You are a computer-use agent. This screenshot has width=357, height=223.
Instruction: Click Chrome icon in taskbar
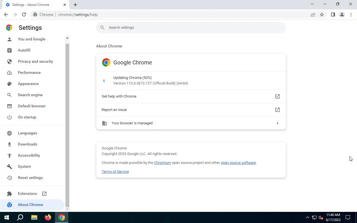pos(62,217)
